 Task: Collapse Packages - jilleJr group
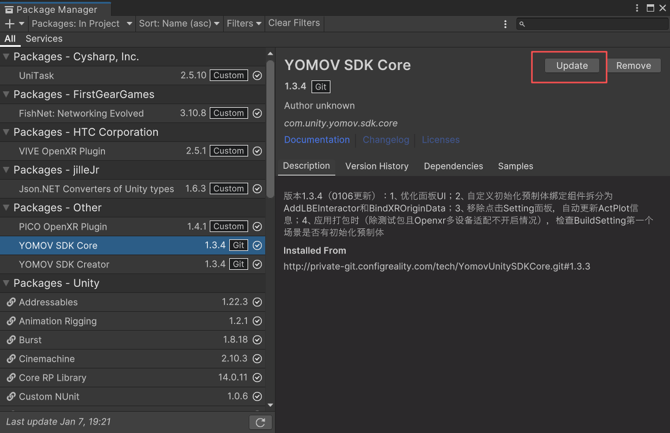pyautogui.click(x=6, y=169)
